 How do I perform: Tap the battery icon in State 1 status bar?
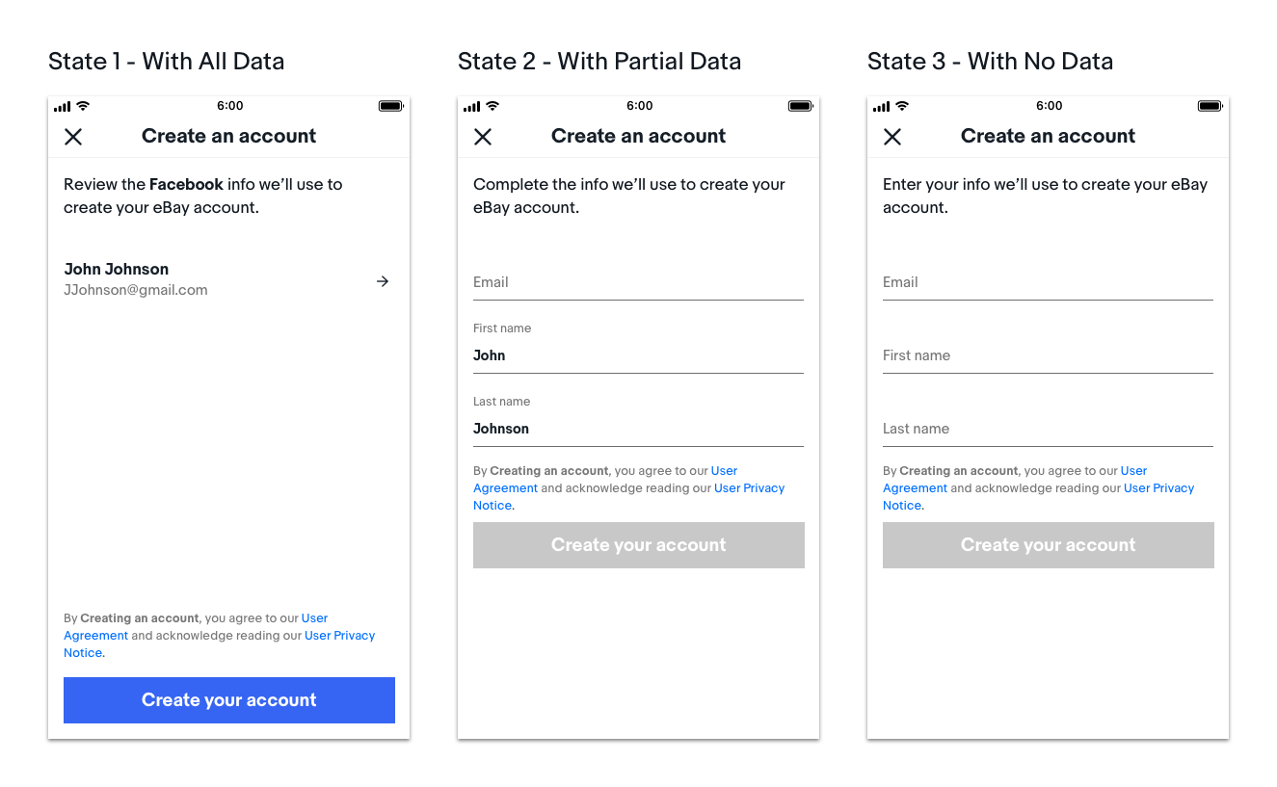(390, 106)
